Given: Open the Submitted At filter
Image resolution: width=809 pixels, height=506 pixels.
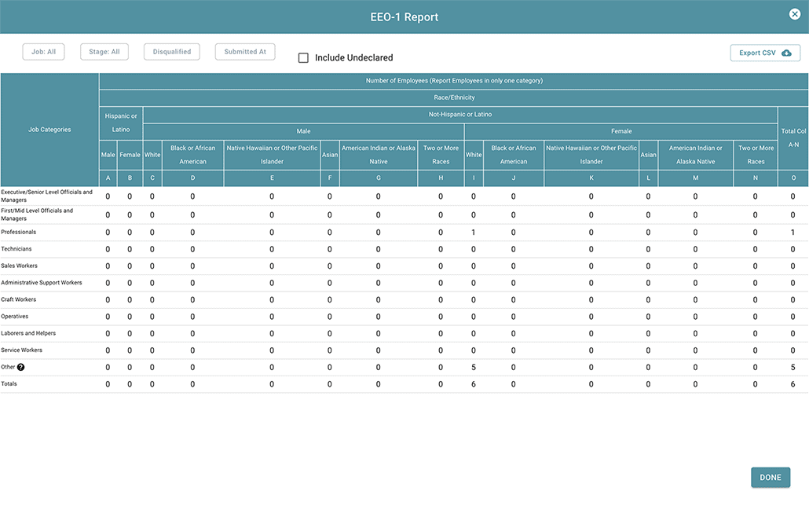Looking at the screenshot, I should 245,52.
